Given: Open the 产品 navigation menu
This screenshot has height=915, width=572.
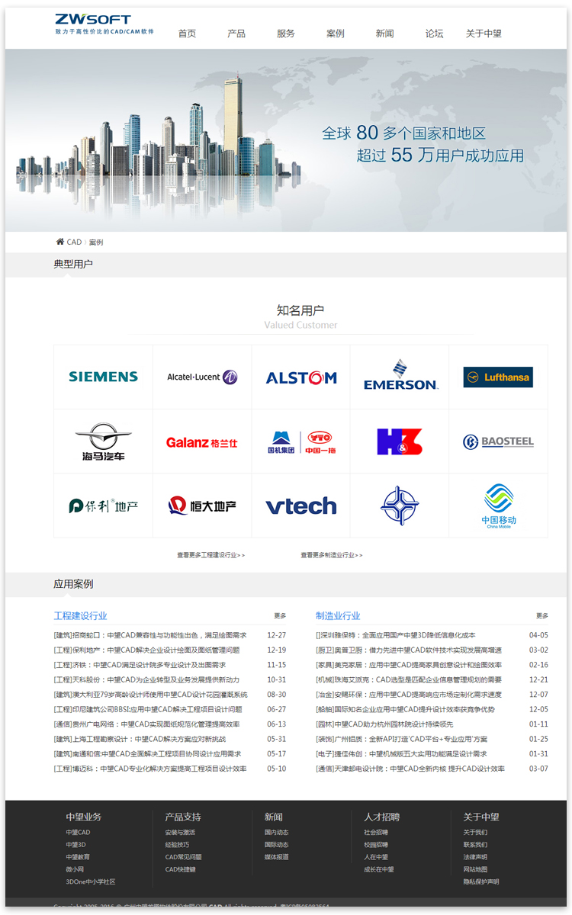Looking at the screenshot, I should tap(236, 34).
